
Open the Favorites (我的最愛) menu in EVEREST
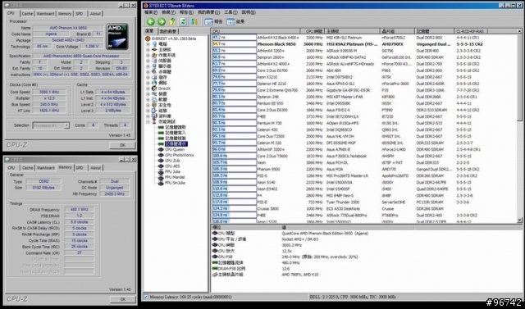(208, 12)
